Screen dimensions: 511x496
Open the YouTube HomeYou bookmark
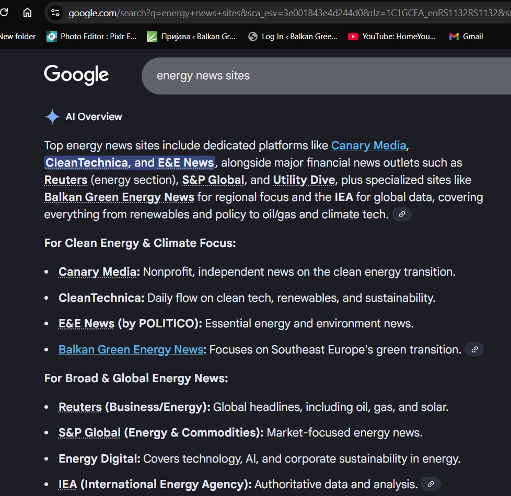392,37
